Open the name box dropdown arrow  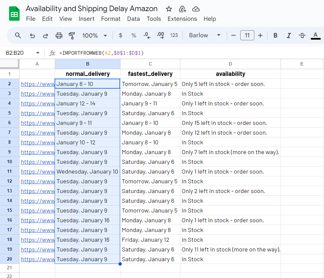tap(38, 53)
